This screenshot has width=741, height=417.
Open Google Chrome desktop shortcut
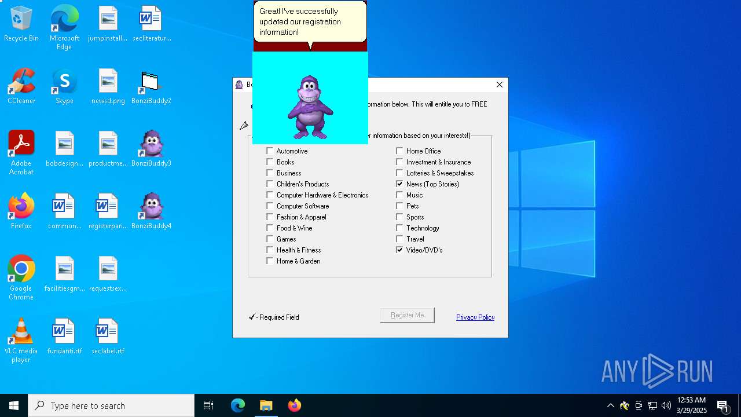pos(21,278)
